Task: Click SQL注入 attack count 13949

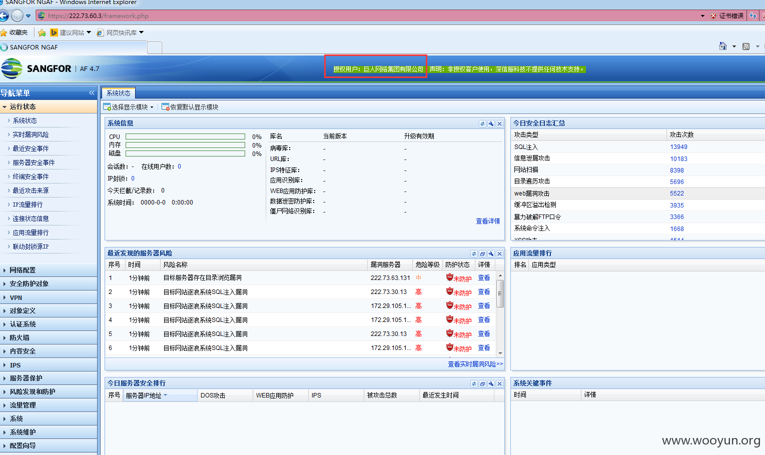Action: pos(678,147)
